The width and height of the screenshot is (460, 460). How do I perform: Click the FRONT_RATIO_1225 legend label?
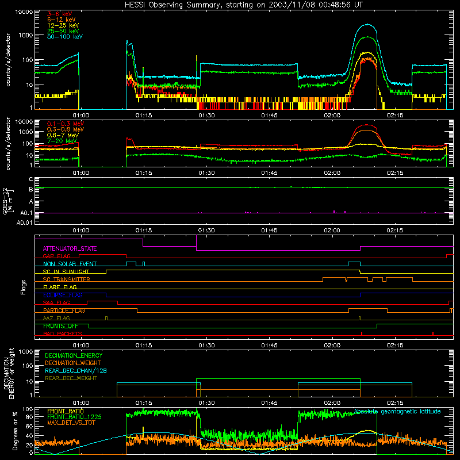coord(75,417)
